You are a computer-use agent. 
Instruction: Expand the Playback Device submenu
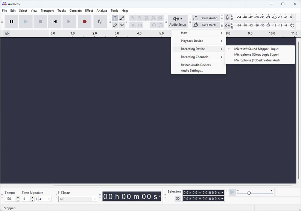pyautogui.click(x=199, y=41)
